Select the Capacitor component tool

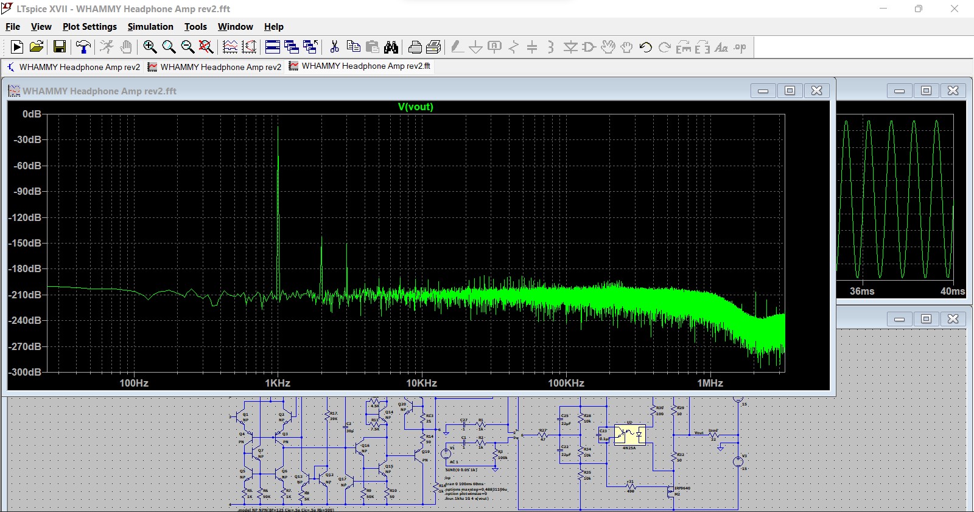point(532,47)
